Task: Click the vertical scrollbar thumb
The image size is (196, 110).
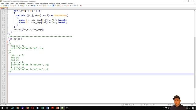Action: click(x=195, y=62)
